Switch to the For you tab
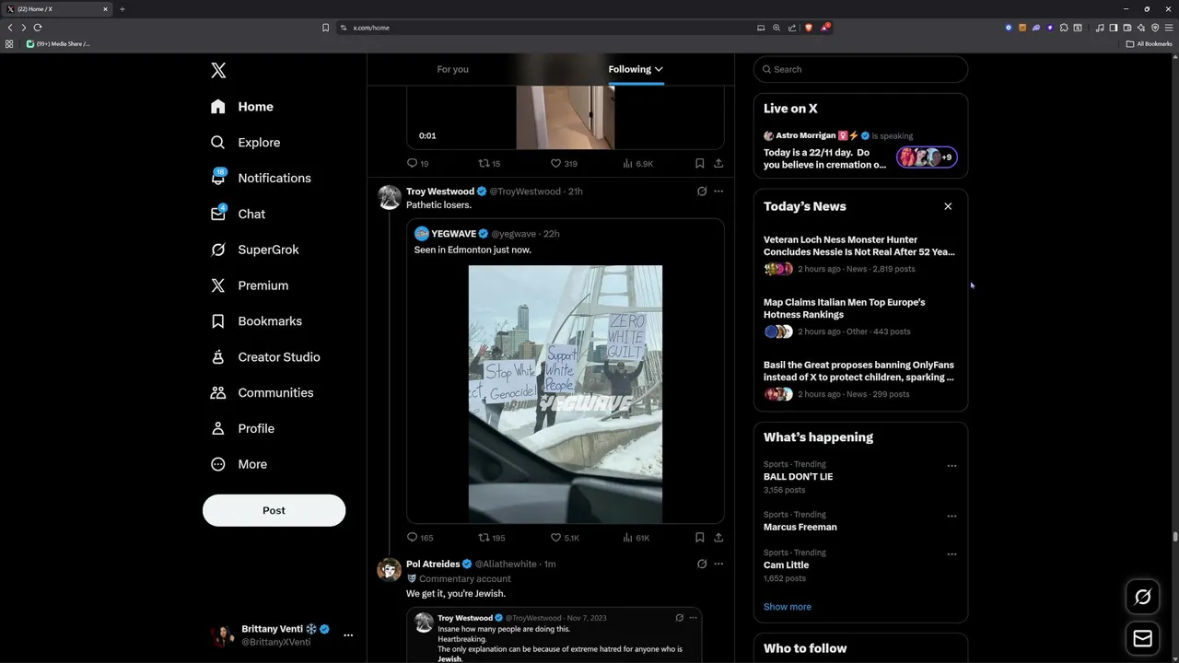 coord(452,69)
